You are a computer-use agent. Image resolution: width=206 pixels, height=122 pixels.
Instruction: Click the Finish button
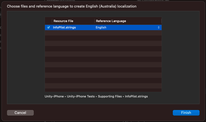[186, 113]
